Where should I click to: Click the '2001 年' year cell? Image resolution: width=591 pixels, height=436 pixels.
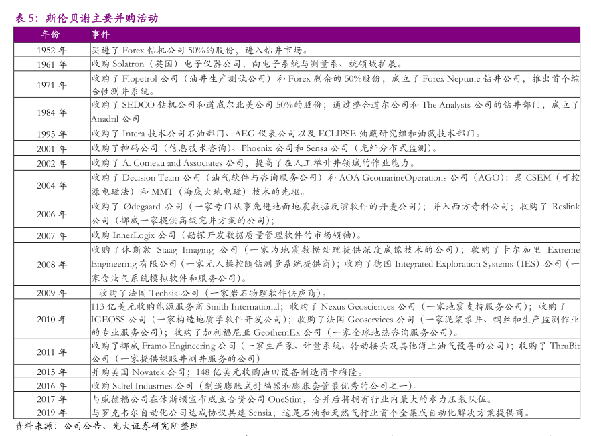click(52, 148)
